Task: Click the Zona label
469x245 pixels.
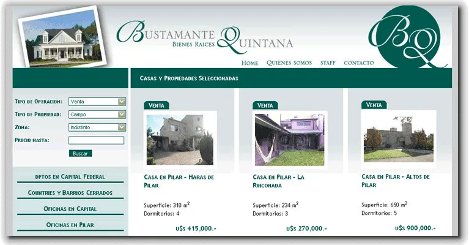Action: click(x=22, y=127)
